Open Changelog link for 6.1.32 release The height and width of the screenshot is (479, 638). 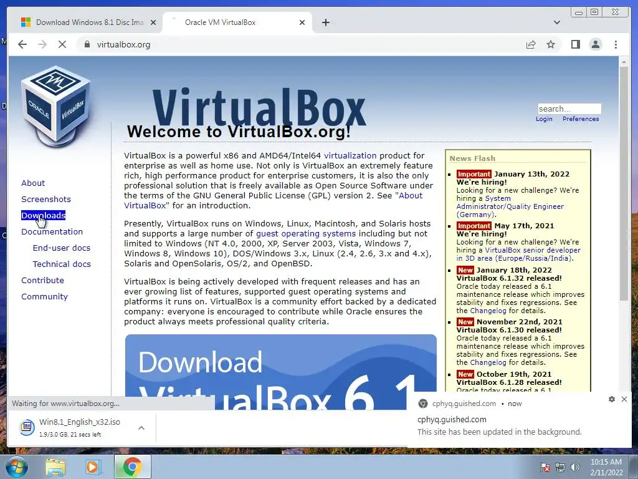488,311
